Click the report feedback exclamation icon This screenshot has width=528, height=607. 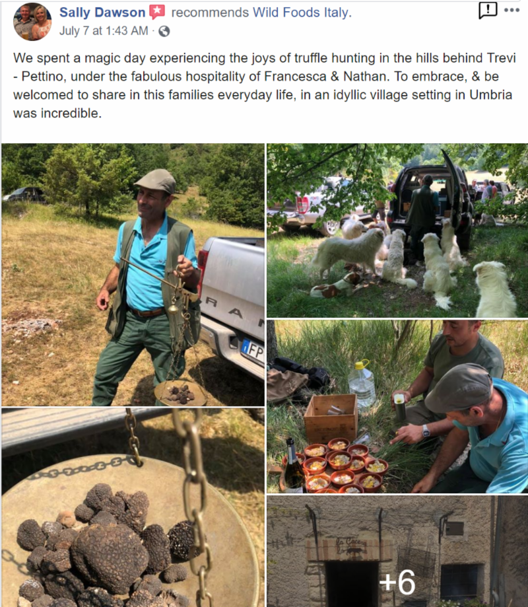click(x=488, y=10)
